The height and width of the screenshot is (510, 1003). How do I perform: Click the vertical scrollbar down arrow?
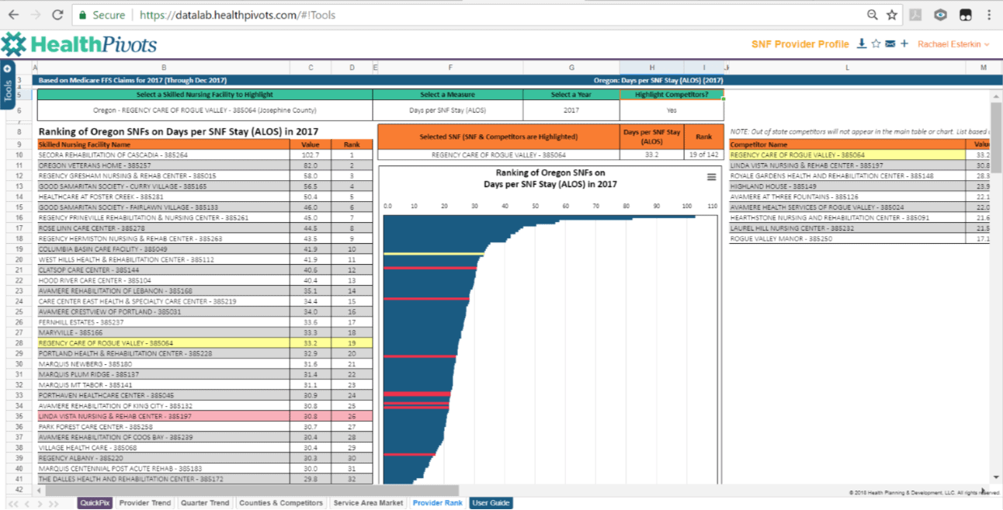[x=996, y=477]
